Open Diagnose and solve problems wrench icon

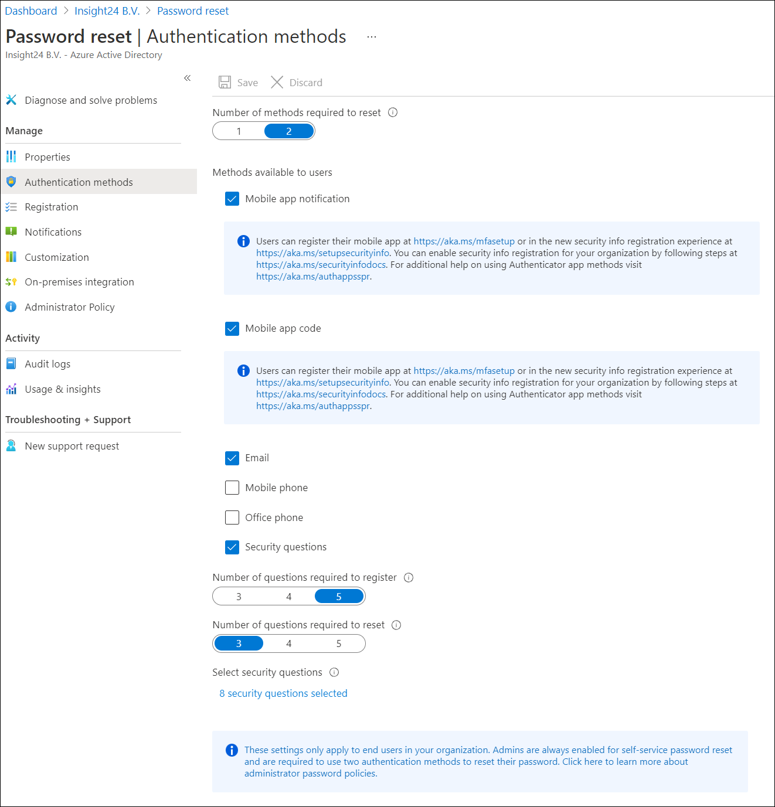(11, 100)
